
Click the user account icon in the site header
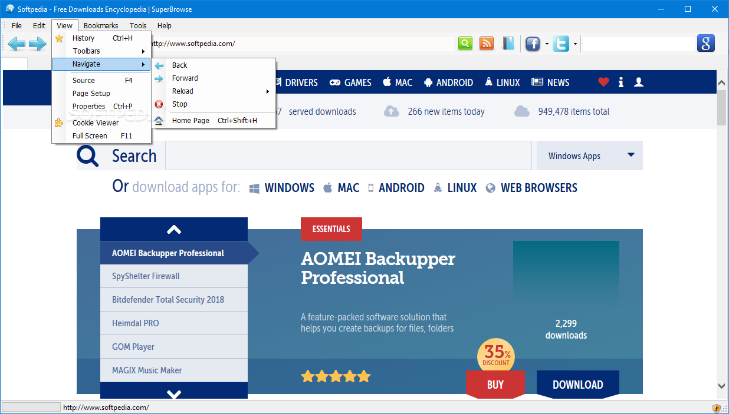638,82
